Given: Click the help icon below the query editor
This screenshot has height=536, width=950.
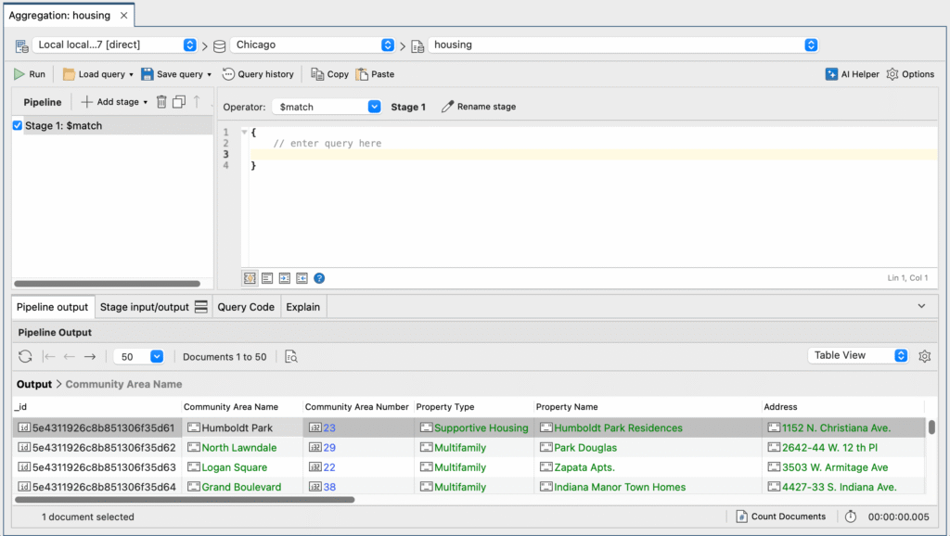Looking at the screenshot, I should click(x=319, y=277).
